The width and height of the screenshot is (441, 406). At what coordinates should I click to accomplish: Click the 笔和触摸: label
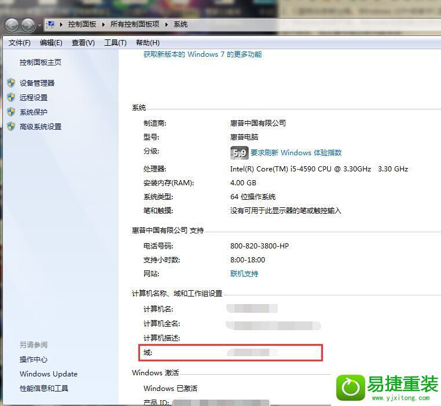point(158,211)
